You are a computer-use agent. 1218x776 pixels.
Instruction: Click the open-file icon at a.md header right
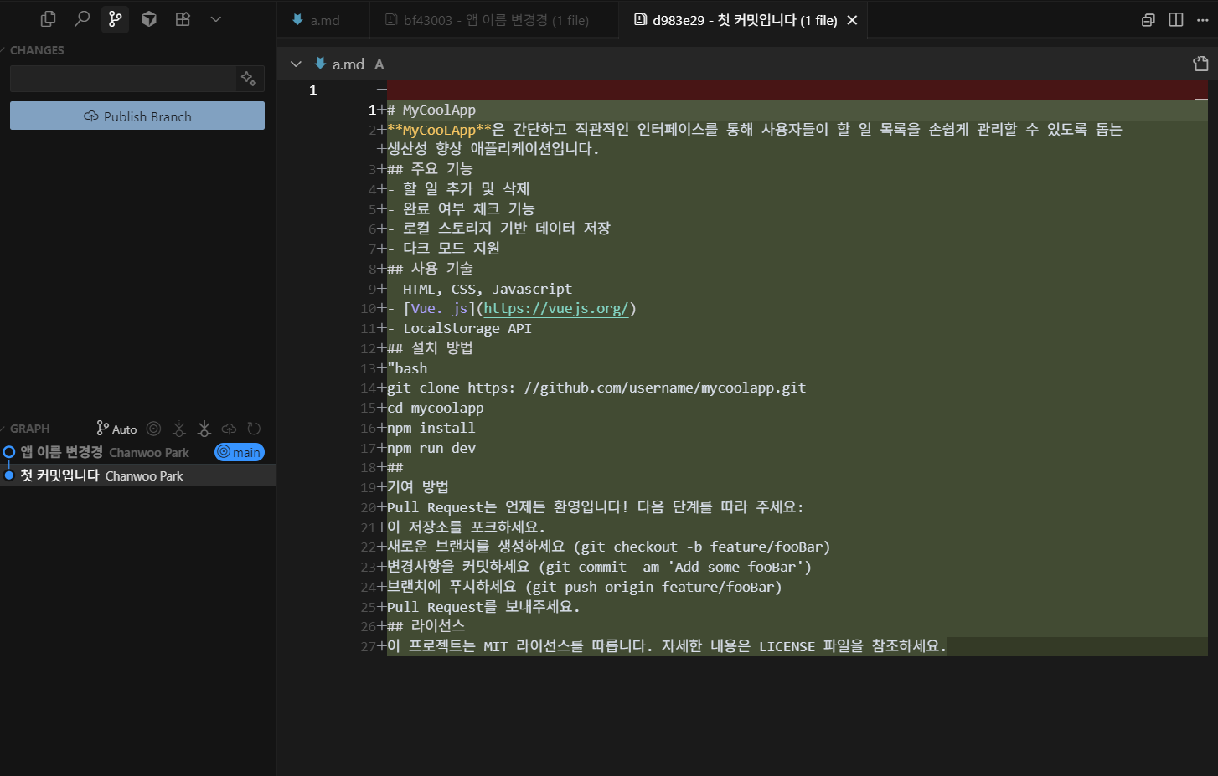1200,64
